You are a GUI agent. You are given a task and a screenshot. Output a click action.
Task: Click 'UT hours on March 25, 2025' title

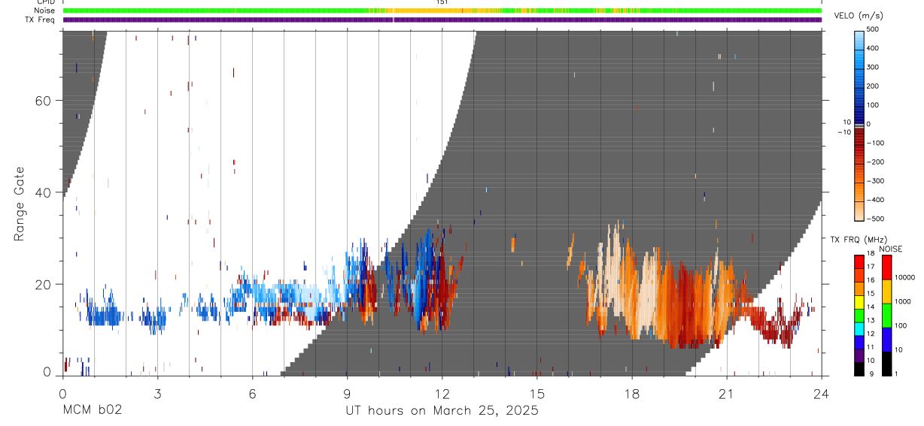[x=442, y=411]
